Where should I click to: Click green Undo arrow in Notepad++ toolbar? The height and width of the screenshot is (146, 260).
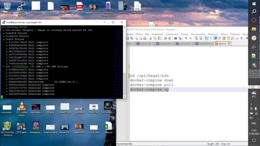pos(165,38)
